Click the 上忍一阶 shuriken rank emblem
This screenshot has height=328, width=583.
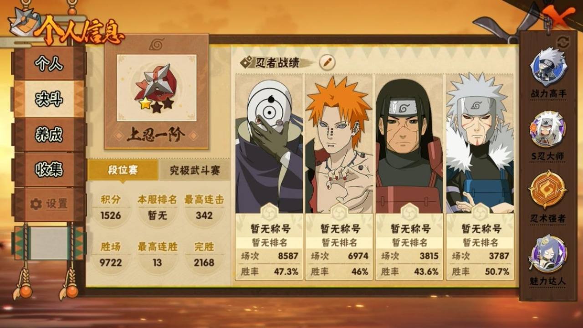156,88
